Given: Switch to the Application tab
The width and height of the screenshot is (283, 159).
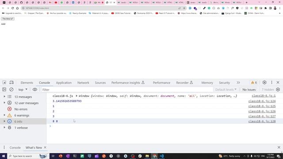Looking at the screenshot, I should coord(64,83).
